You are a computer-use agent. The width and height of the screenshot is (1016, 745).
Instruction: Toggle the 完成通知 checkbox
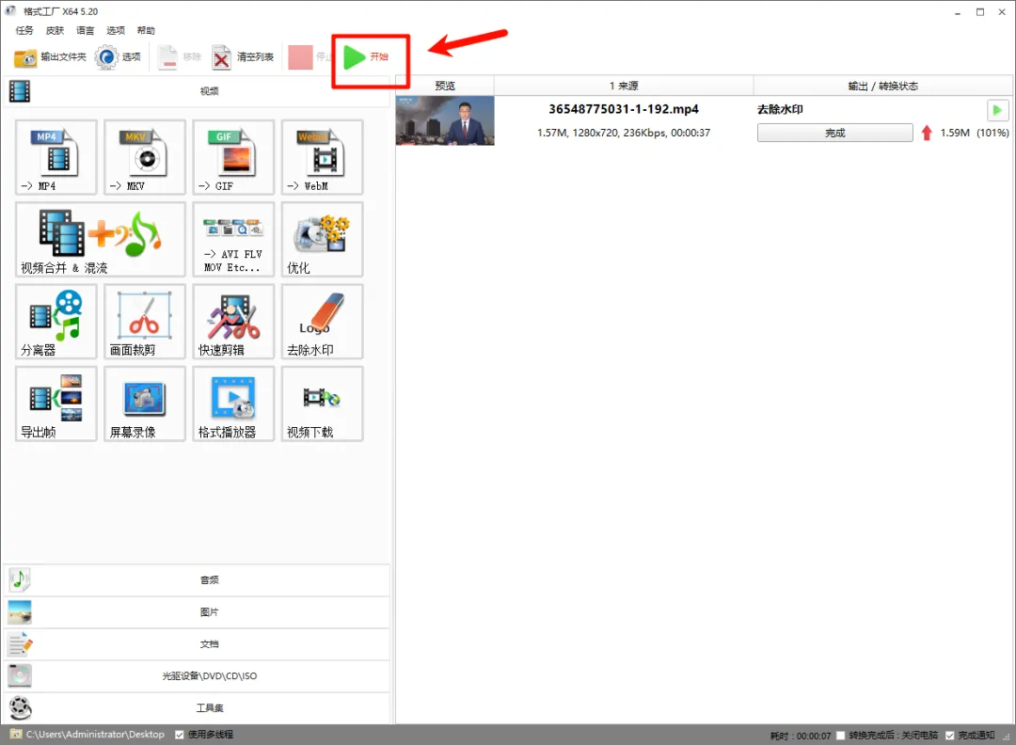[x=949, y=736]
